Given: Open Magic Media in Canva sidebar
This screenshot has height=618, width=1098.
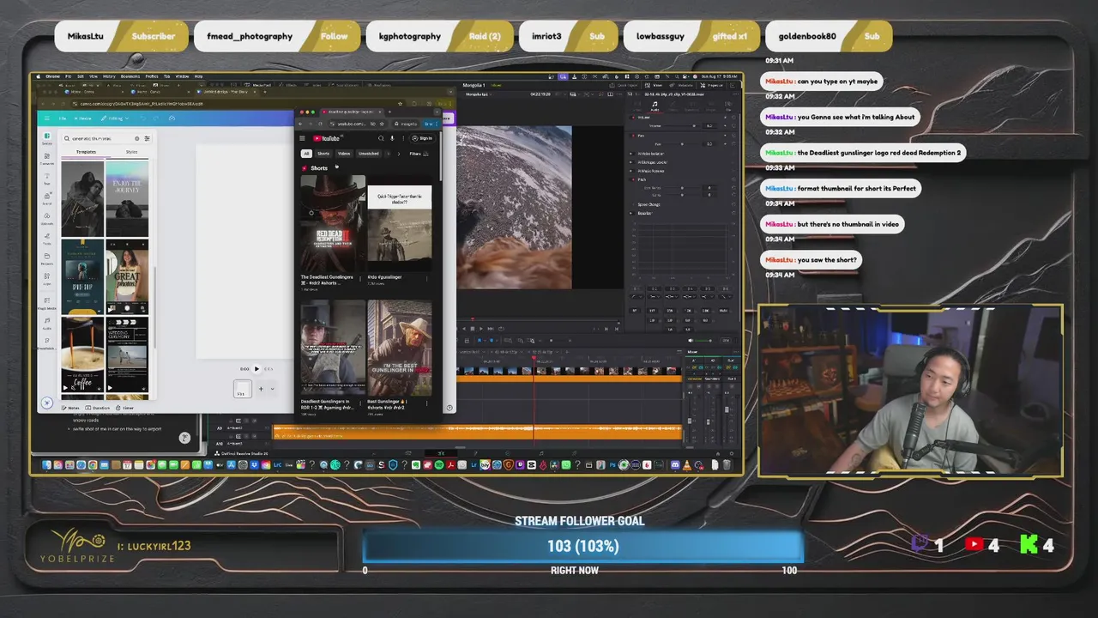Looking at the screenshot, I should 47,303.
